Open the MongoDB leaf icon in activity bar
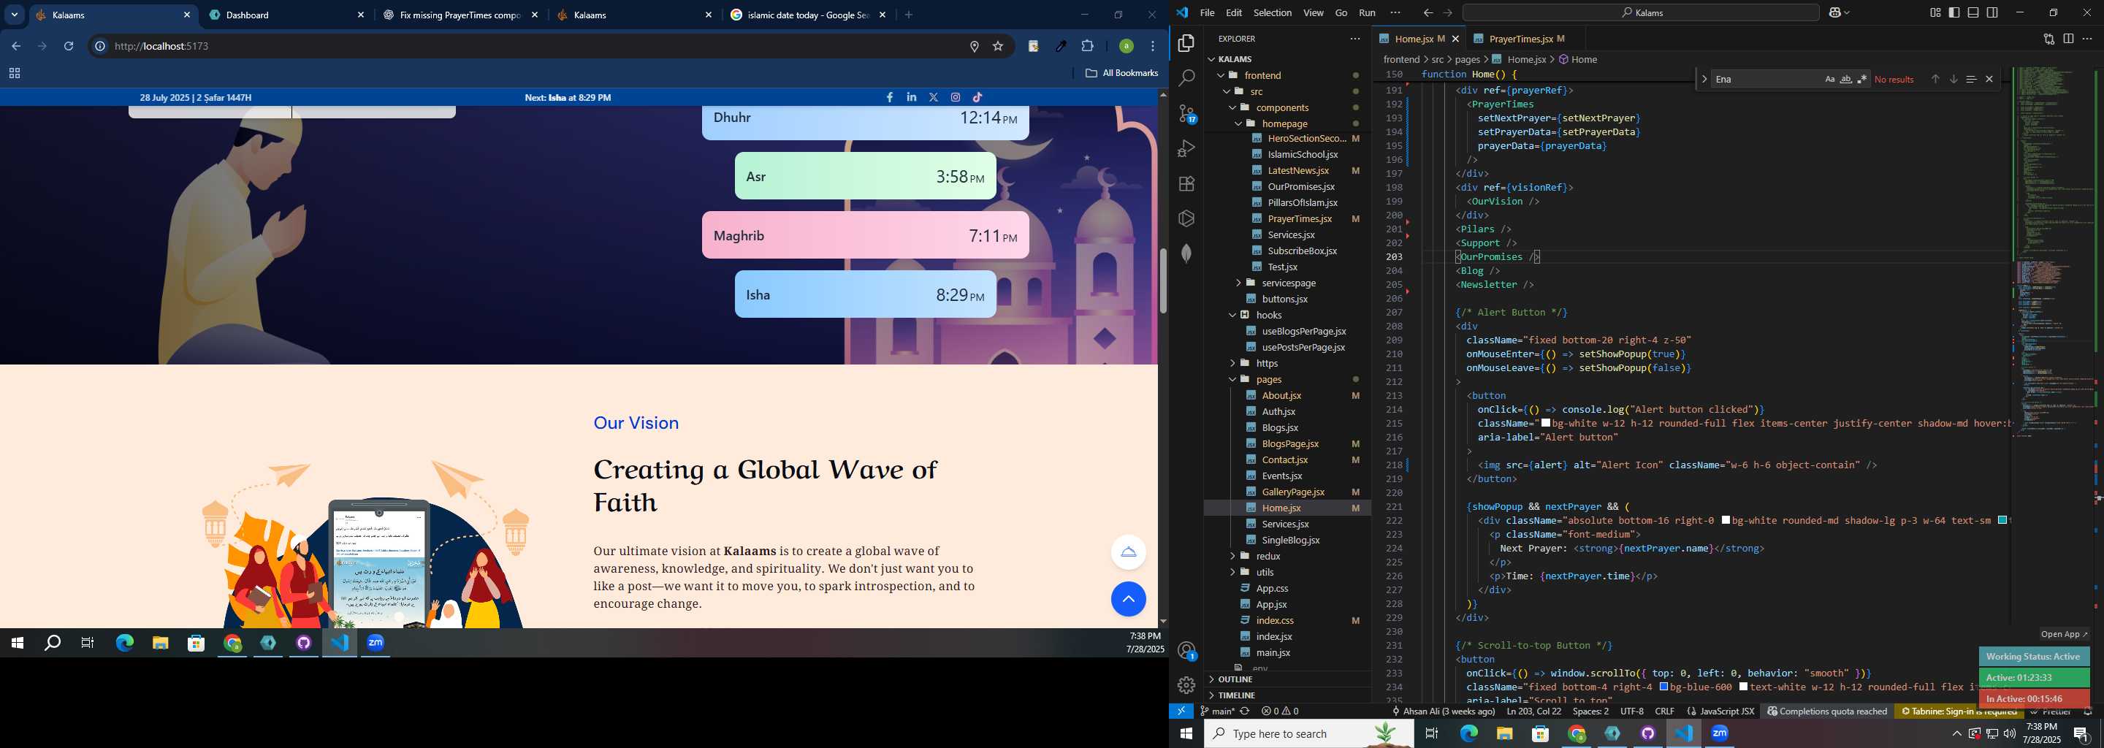The image size is (2104, 748). coord(1186,253)
